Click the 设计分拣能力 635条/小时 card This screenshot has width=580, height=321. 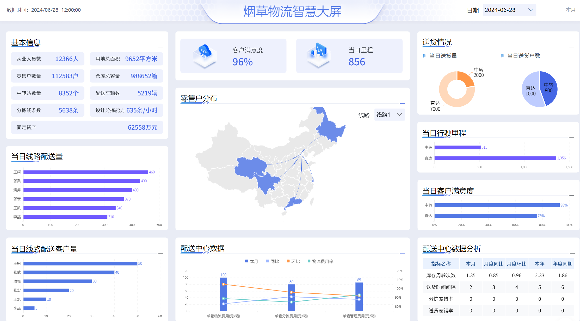pos(126,110)
